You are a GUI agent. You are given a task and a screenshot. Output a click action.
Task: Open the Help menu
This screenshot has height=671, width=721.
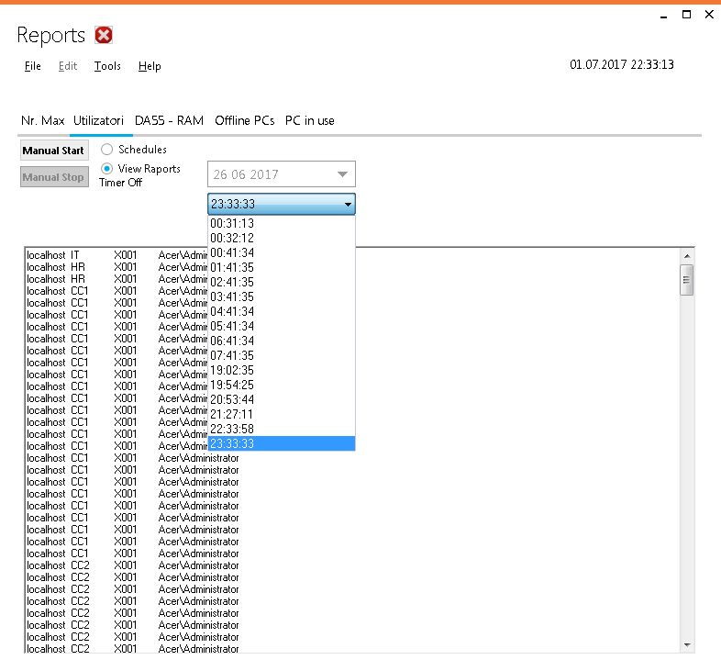click(150, 66)
